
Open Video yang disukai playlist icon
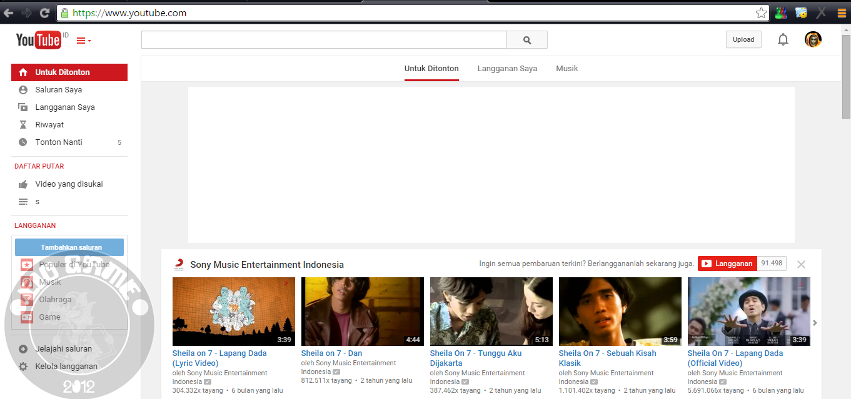[23, 184]
